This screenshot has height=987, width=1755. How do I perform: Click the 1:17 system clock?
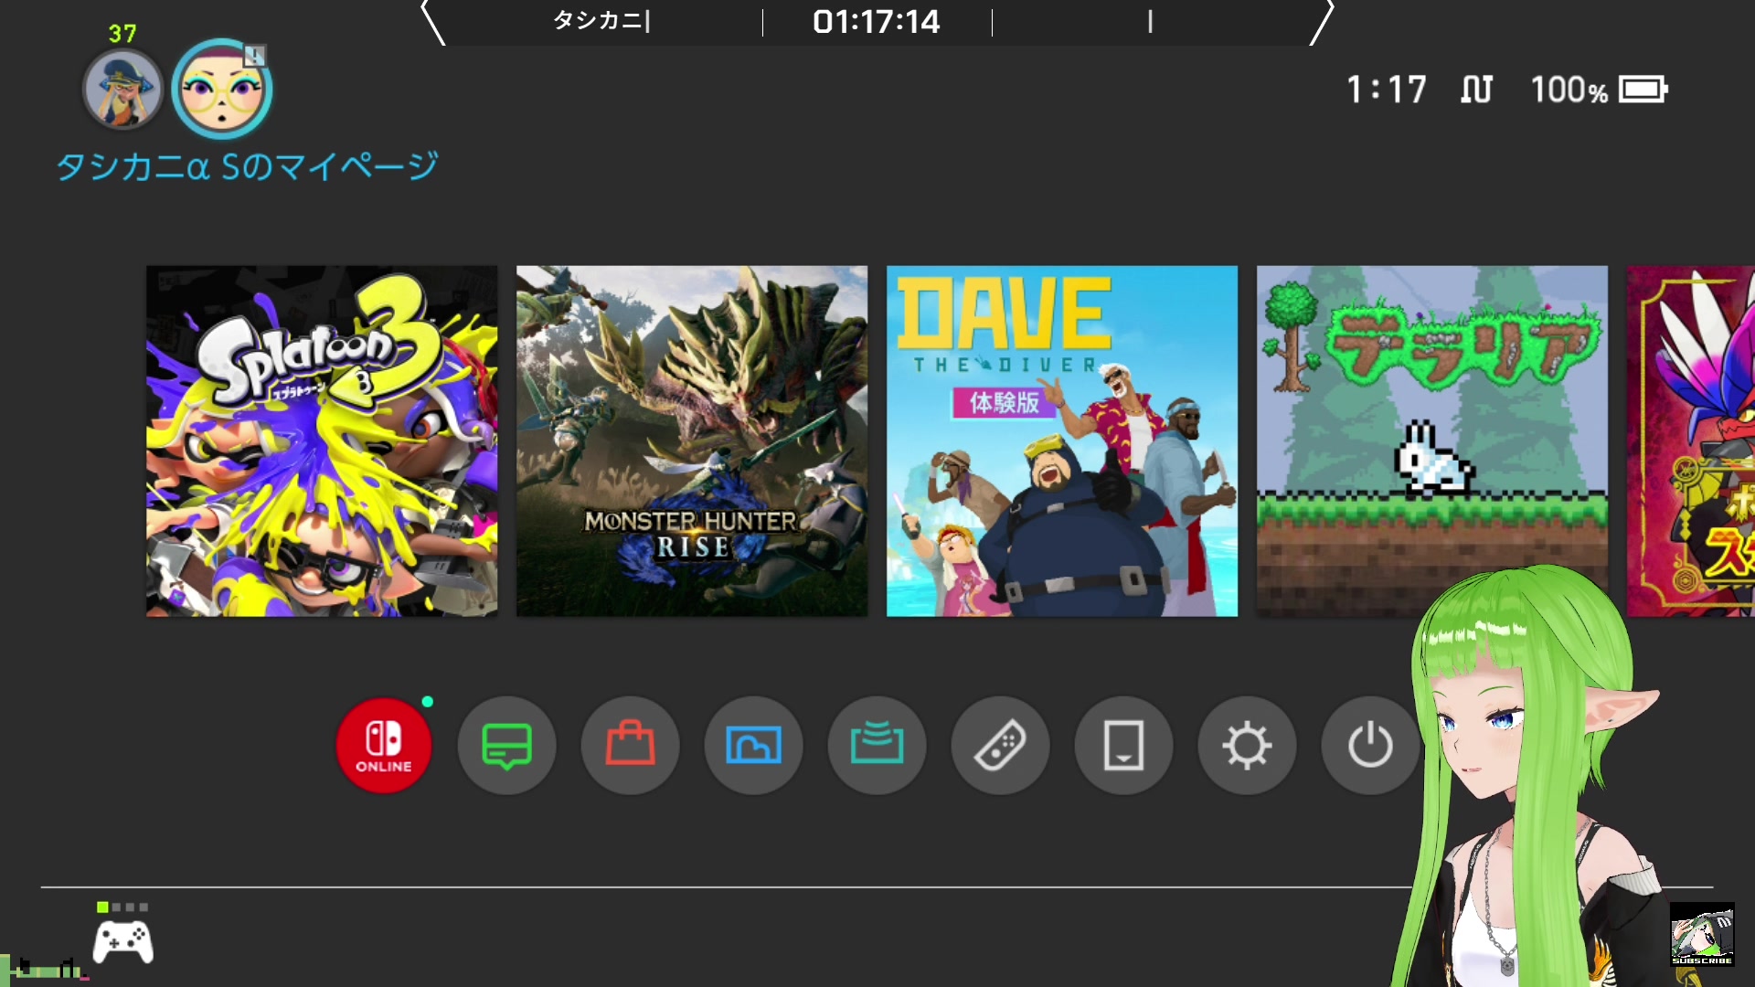pyautogui.click(x=1387, y=90)
